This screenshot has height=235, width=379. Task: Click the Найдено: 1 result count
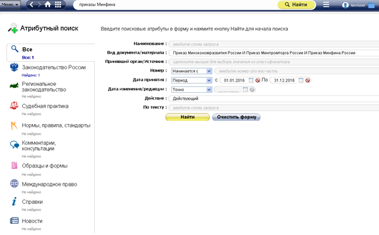pos(31,75)
